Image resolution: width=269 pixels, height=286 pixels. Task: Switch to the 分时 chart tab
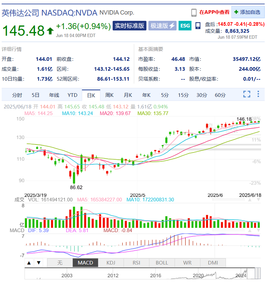(x=17, y=95)
